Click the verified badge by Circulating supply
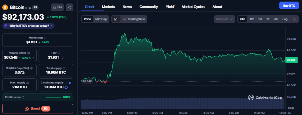Viewport: 302px width, 115px height. tap(70, 83)
